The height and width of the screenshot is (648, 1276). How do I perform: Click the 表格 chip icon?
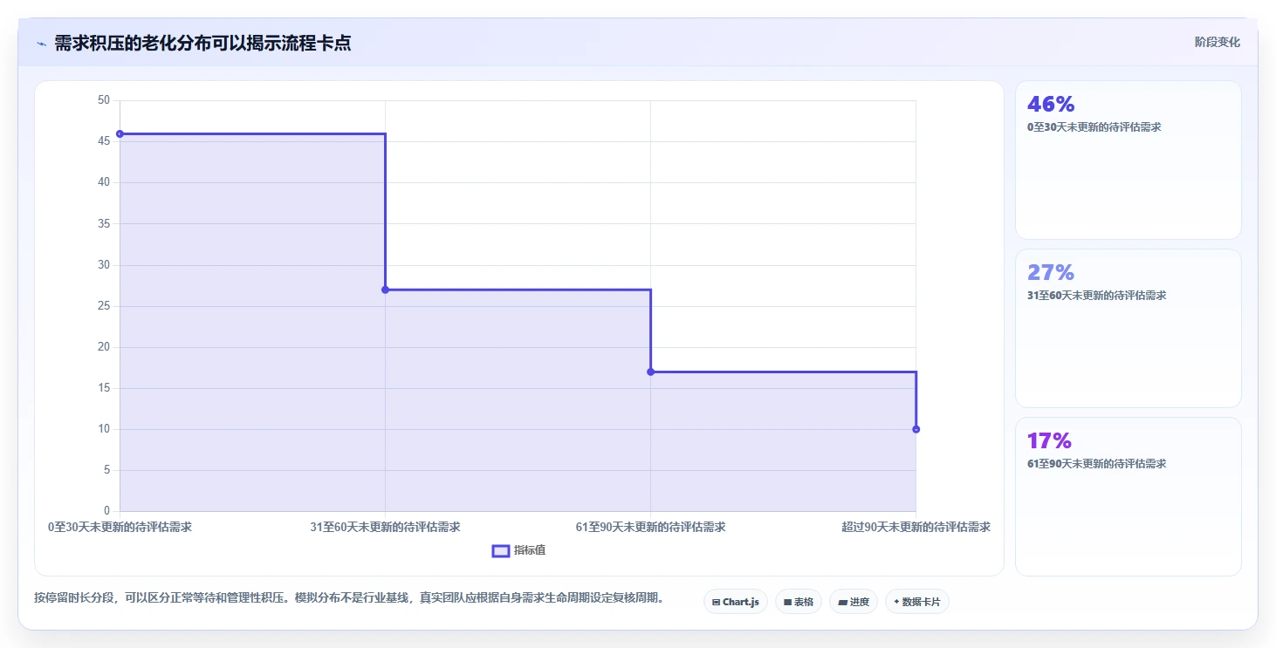(787, 602)
